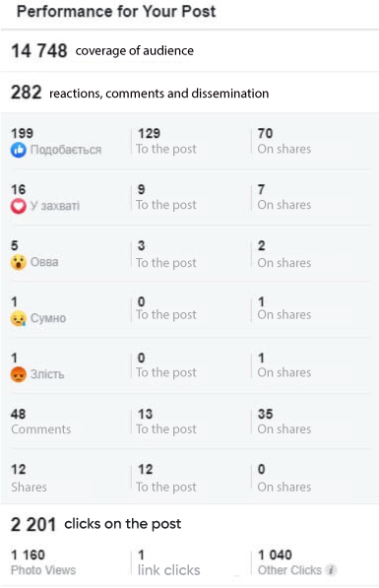This screenshot has height=588, width=379.
Task: Click the info icon beside Other Clicks
Action: pyautogui.click(x=331, y=569)
